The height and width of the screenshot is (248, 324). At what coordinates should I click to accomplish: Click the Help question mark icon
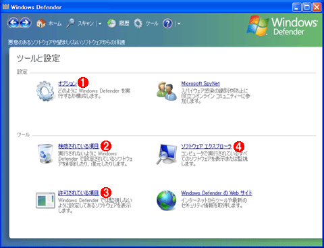167,24
